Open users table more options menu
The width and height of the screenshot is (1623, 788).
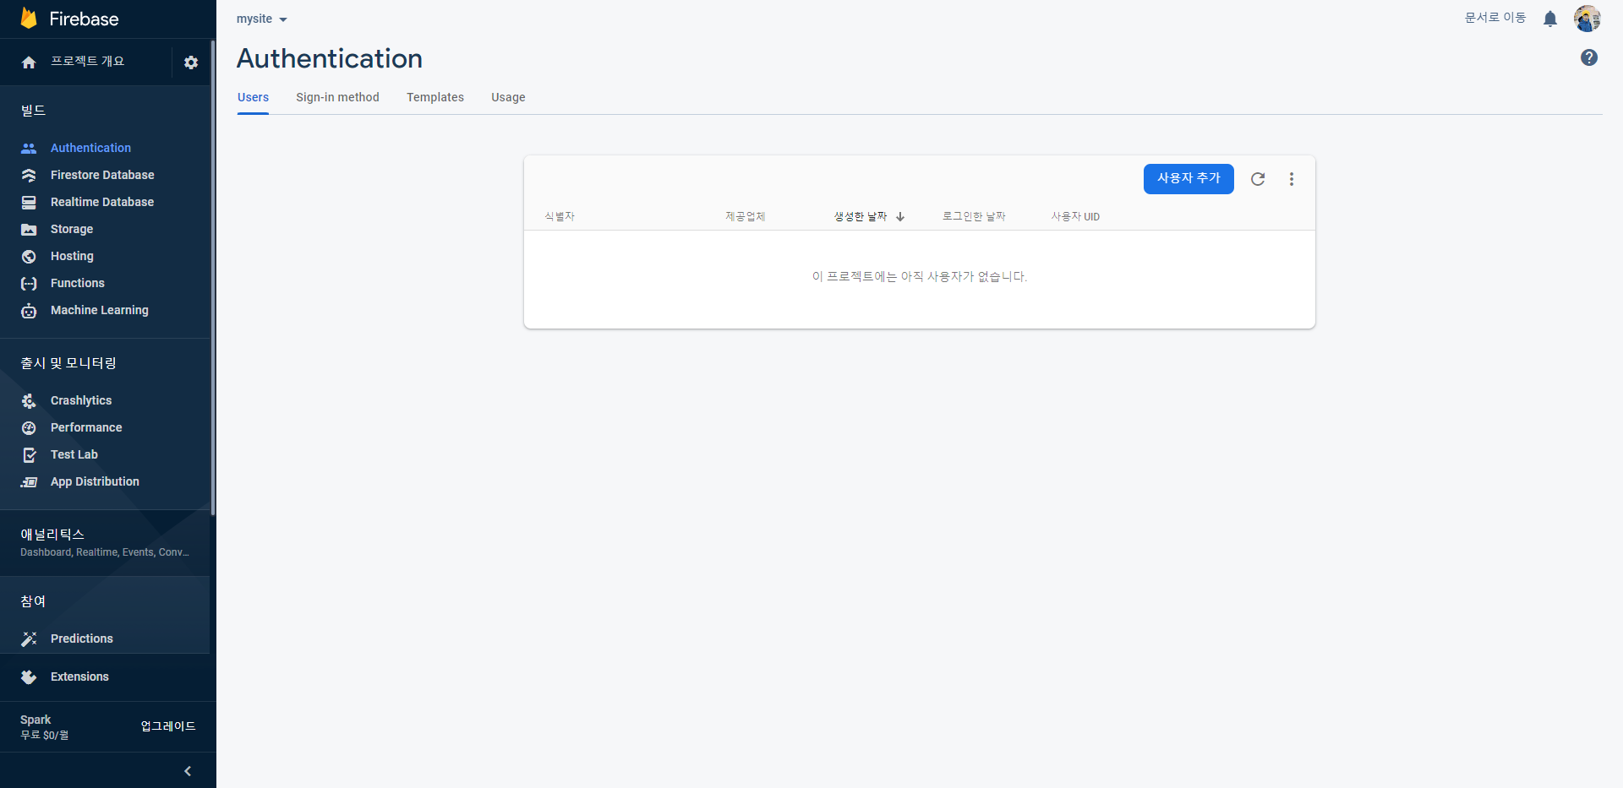tap(1292, 179)
